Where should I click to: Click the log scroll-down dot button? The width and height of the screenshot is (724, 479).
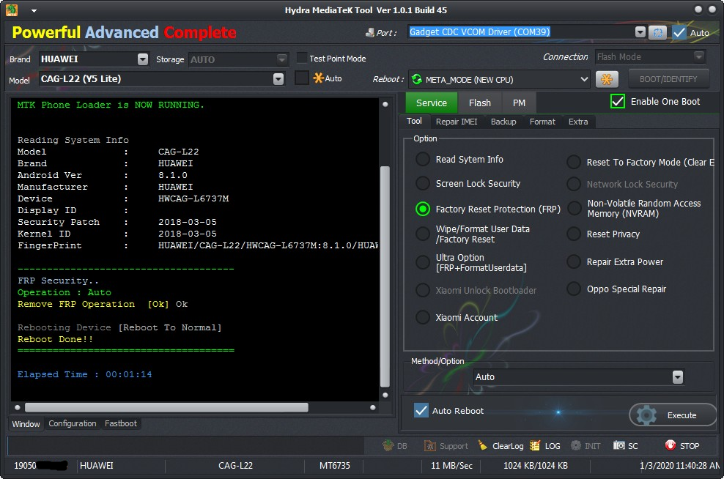coord(385,395)
